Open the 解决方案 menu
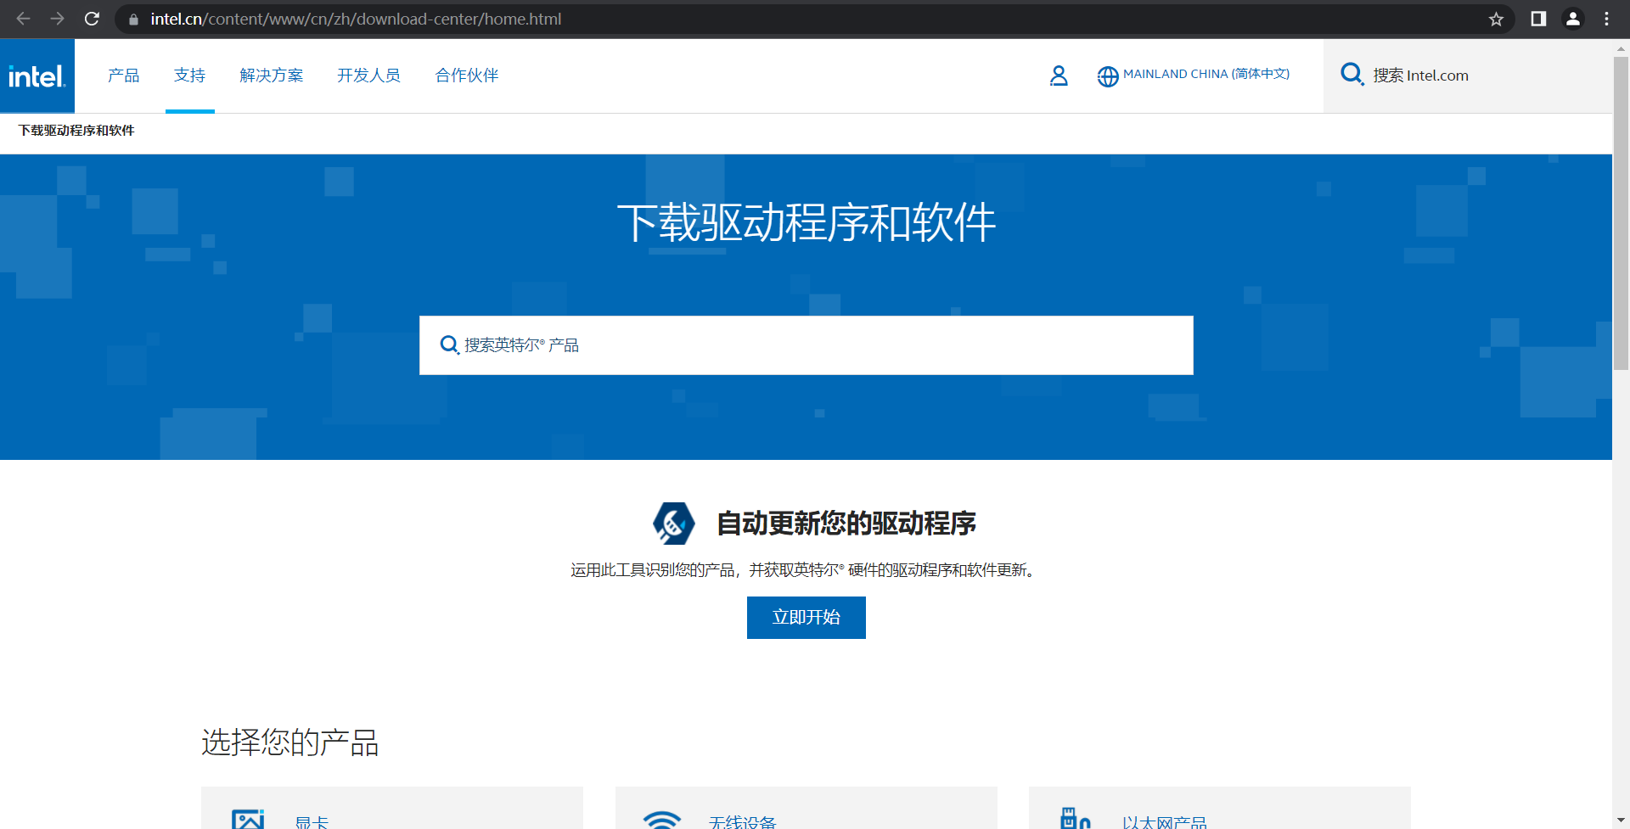 pos(272,76)
